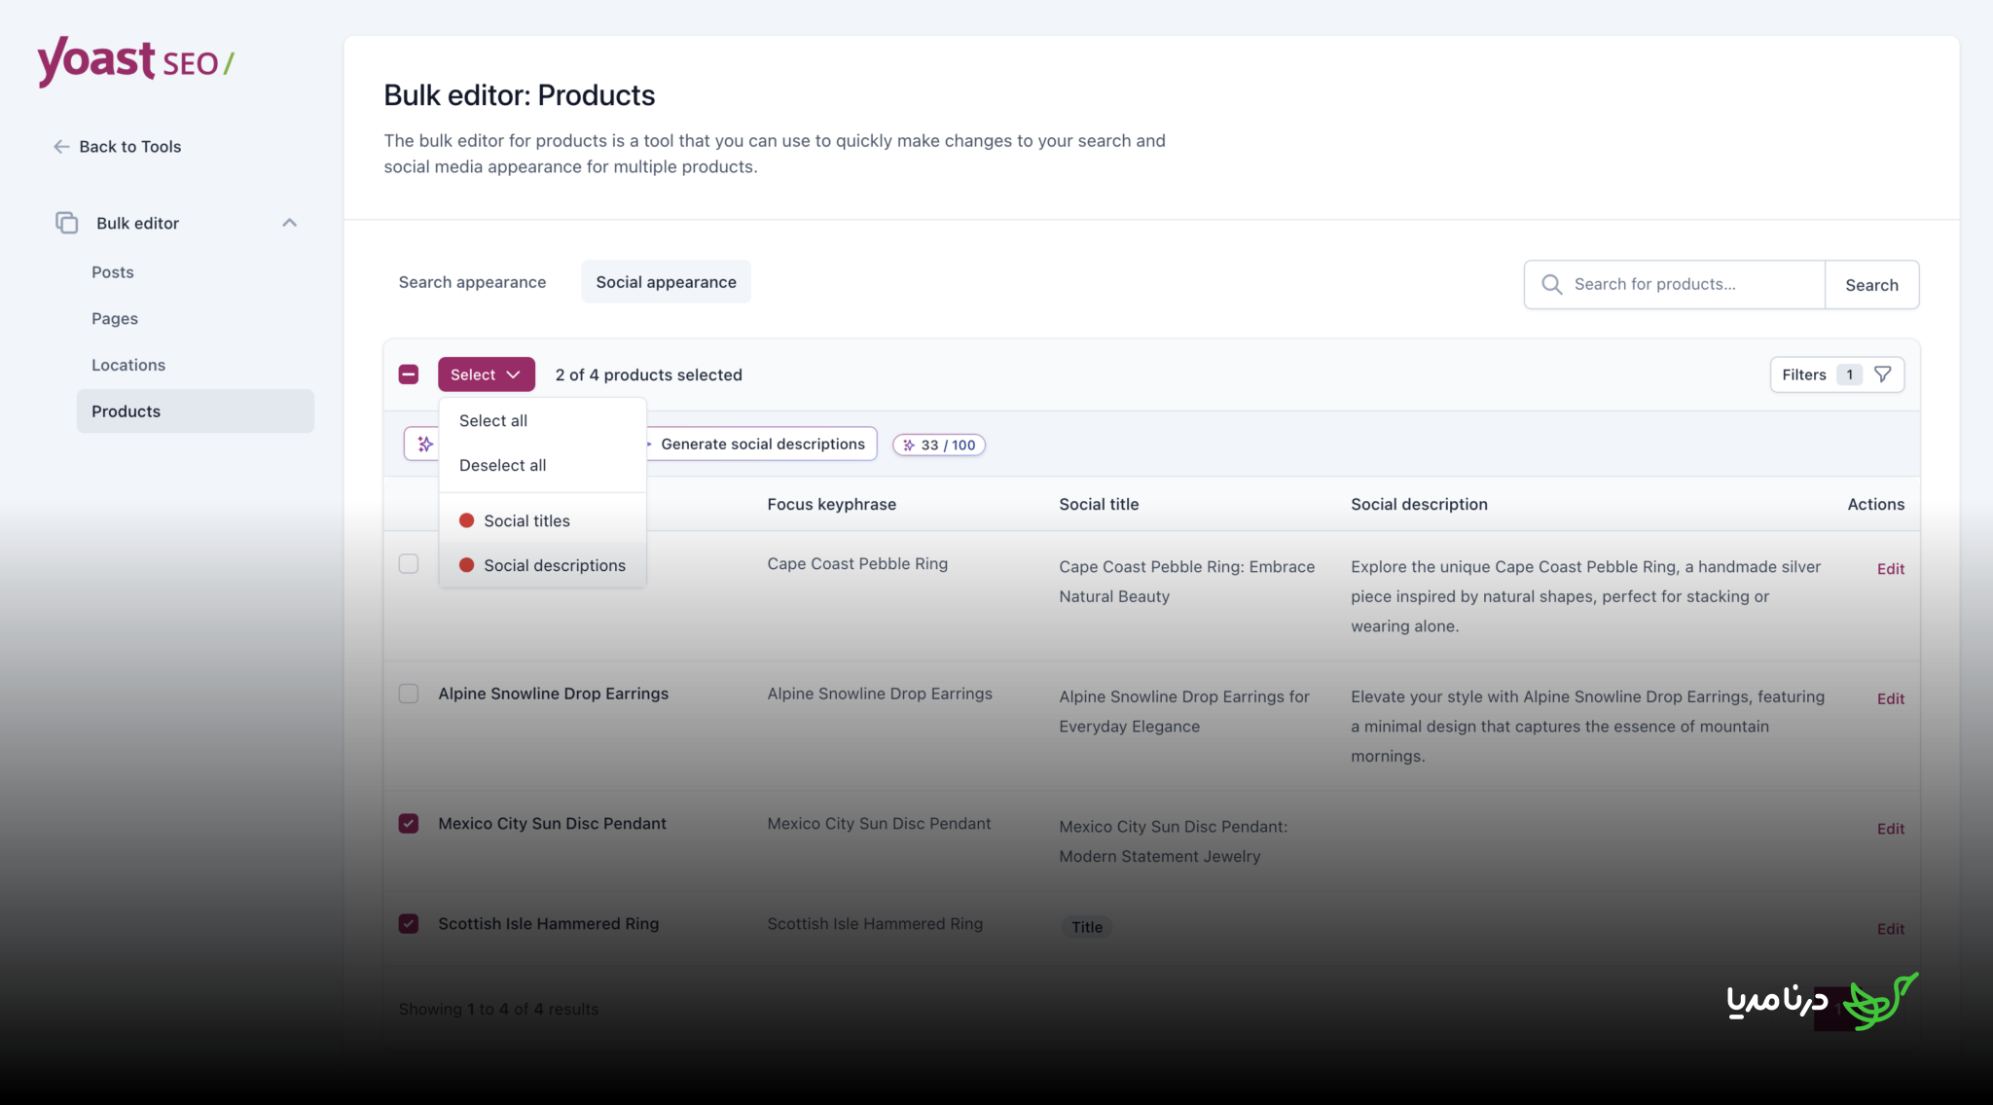Choose Deselect all from the menu
Screen dimensions: 1993x1105
pos(543,465)
